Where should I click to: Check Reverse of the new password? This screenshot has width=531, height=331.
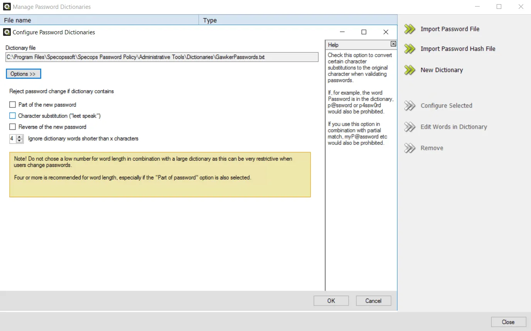coord(12,127)
